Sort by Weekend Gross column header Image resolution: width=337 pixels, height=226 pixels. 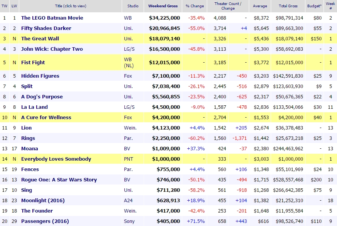click(163, 6)
